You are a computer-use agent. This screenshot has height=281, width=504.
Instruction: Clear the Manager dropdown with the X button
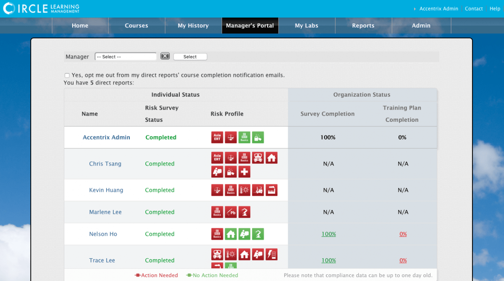point(165,56)
